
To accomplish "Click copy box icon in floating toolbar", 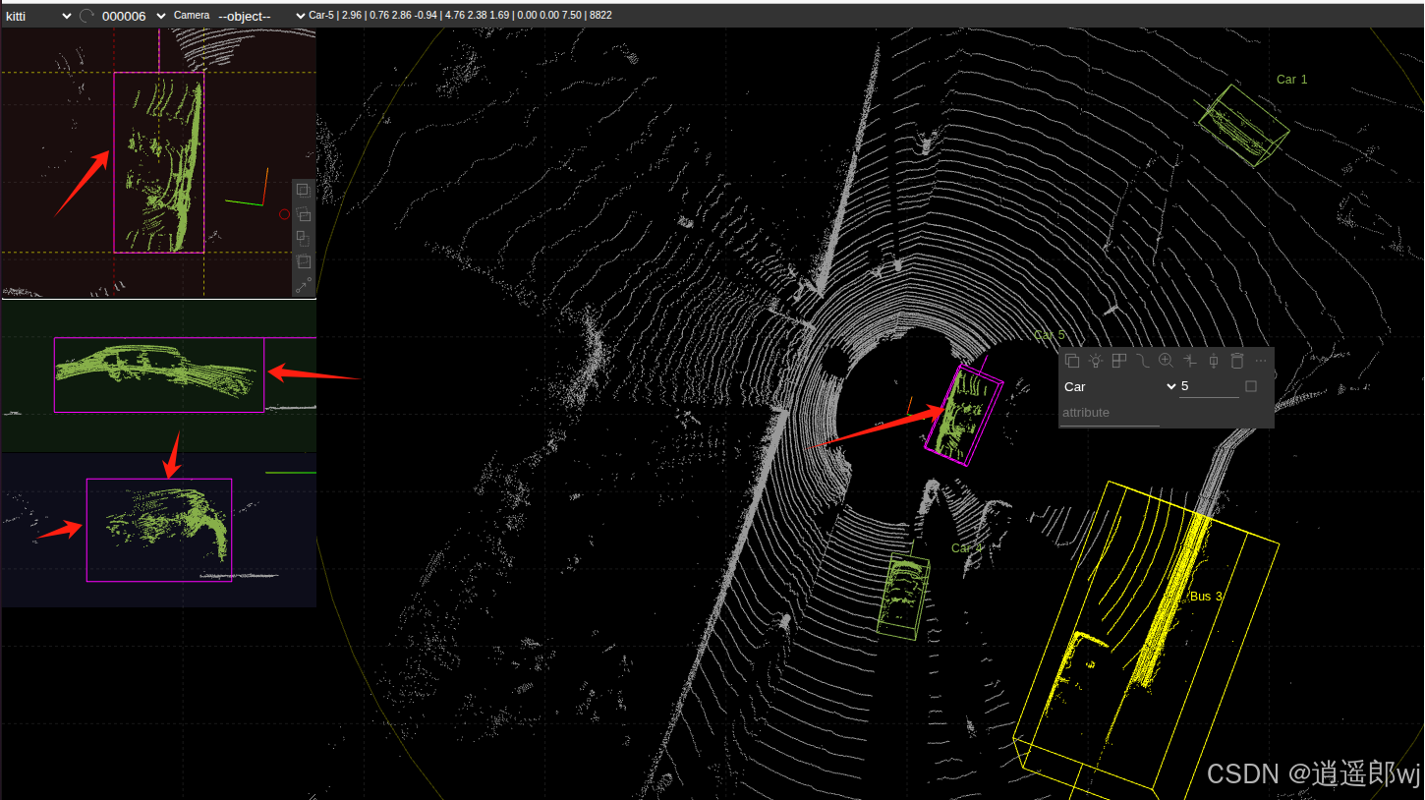I will pos(1072,361).
